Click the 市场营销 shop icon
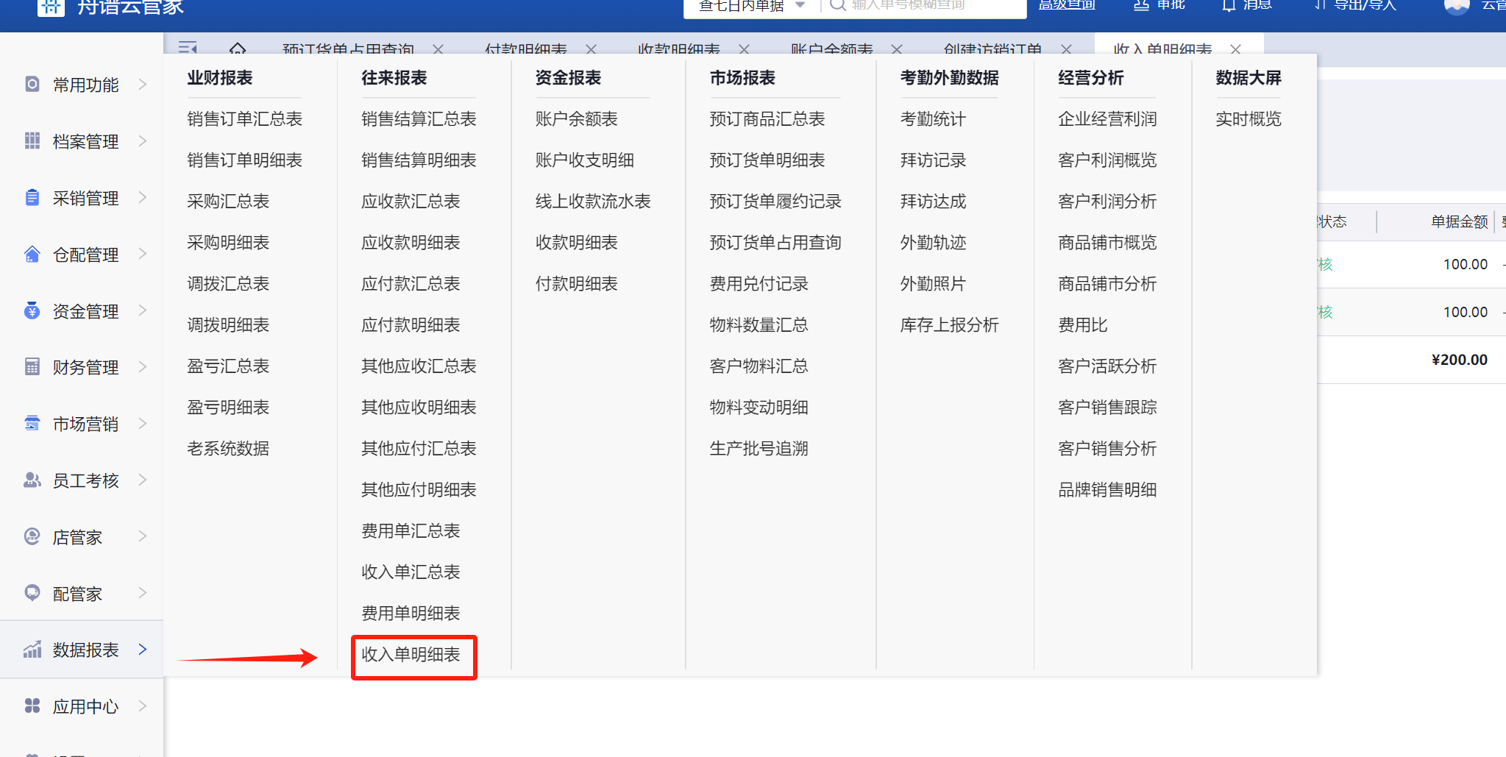This screenshot has height=757, width=1506. tap(32, 423)
